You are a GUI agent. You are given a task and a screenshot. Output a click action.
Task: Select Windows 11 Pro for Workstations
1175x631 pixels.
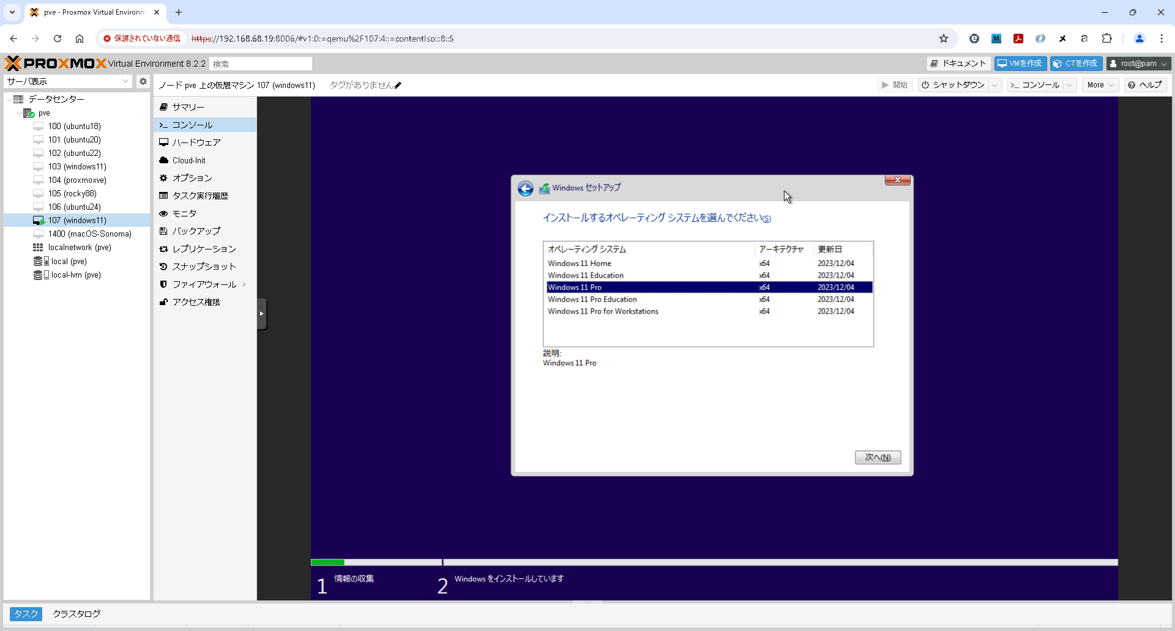pyautogui.click(x=709, y=311)
